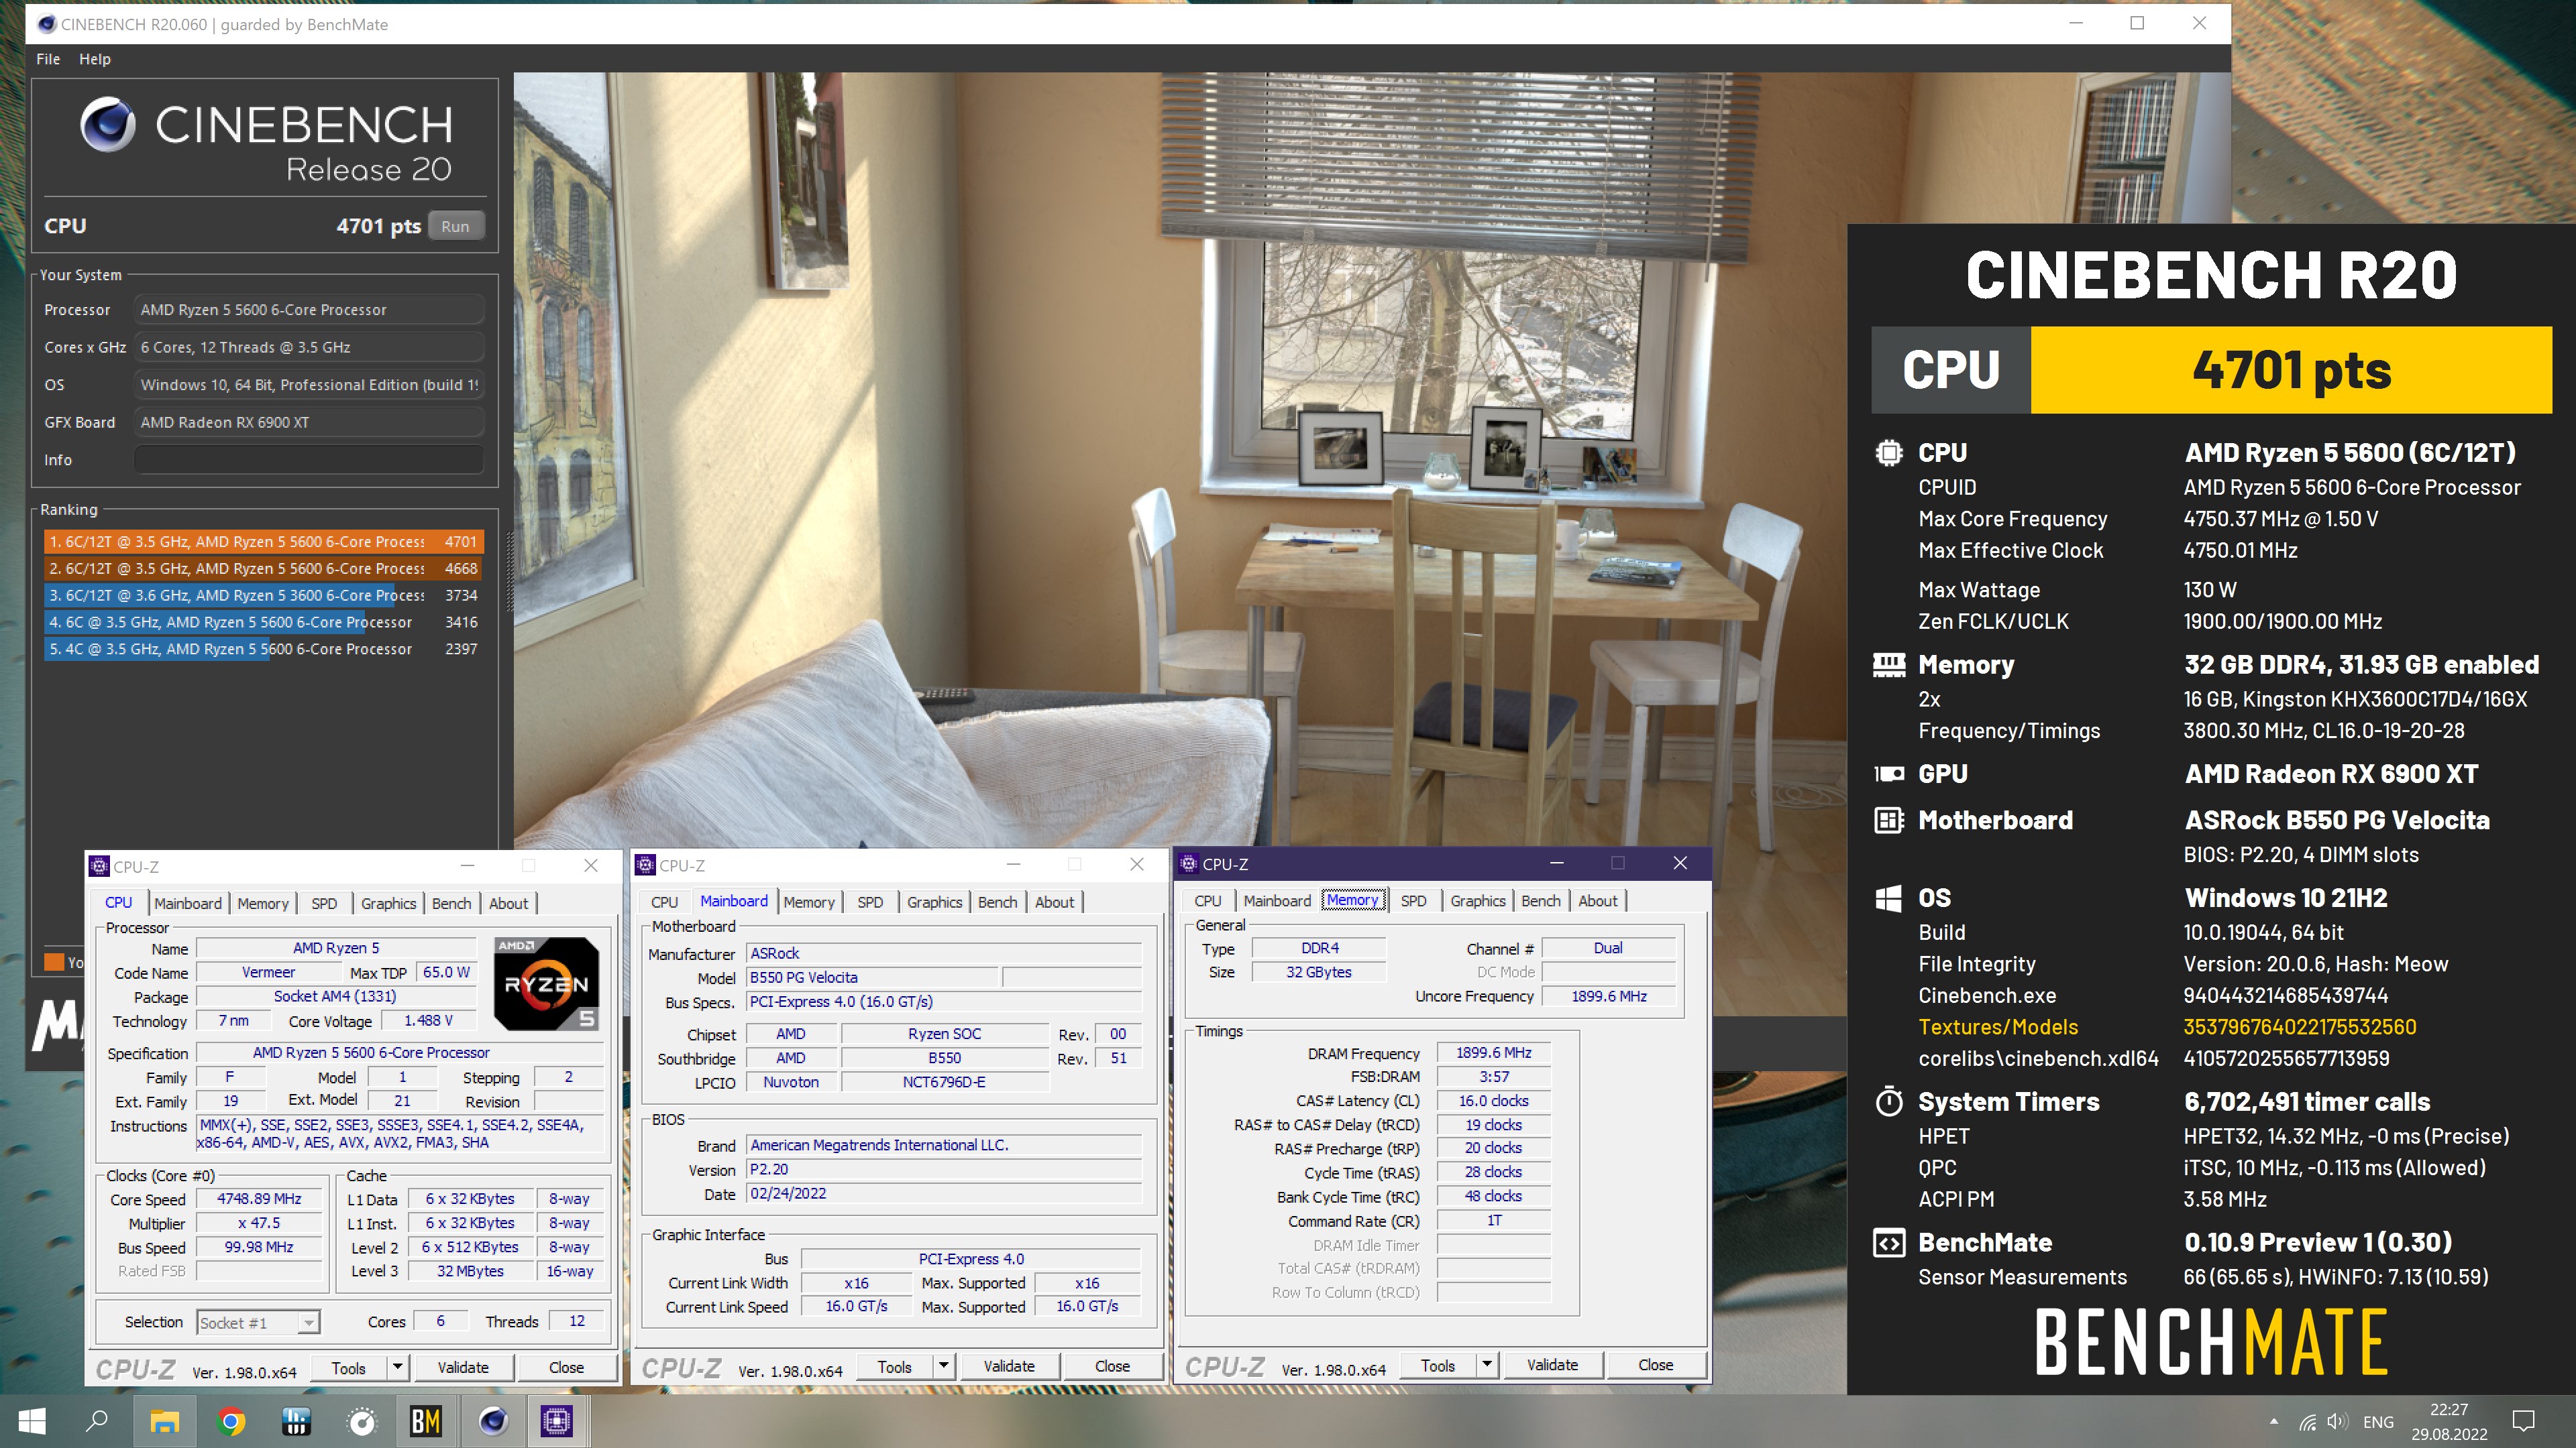Click the CPU chip icon in BenchMate panel
Image resolution: width=2576 pixels, height=1448 pixels.
1888,452
